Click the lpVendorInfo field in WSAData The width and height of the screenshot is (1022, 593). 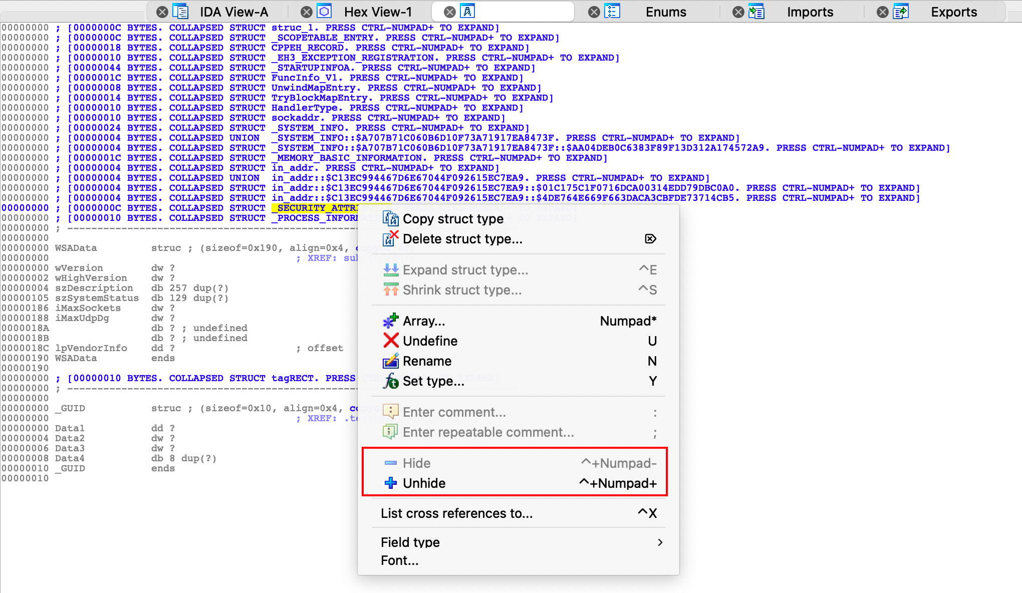91,348
